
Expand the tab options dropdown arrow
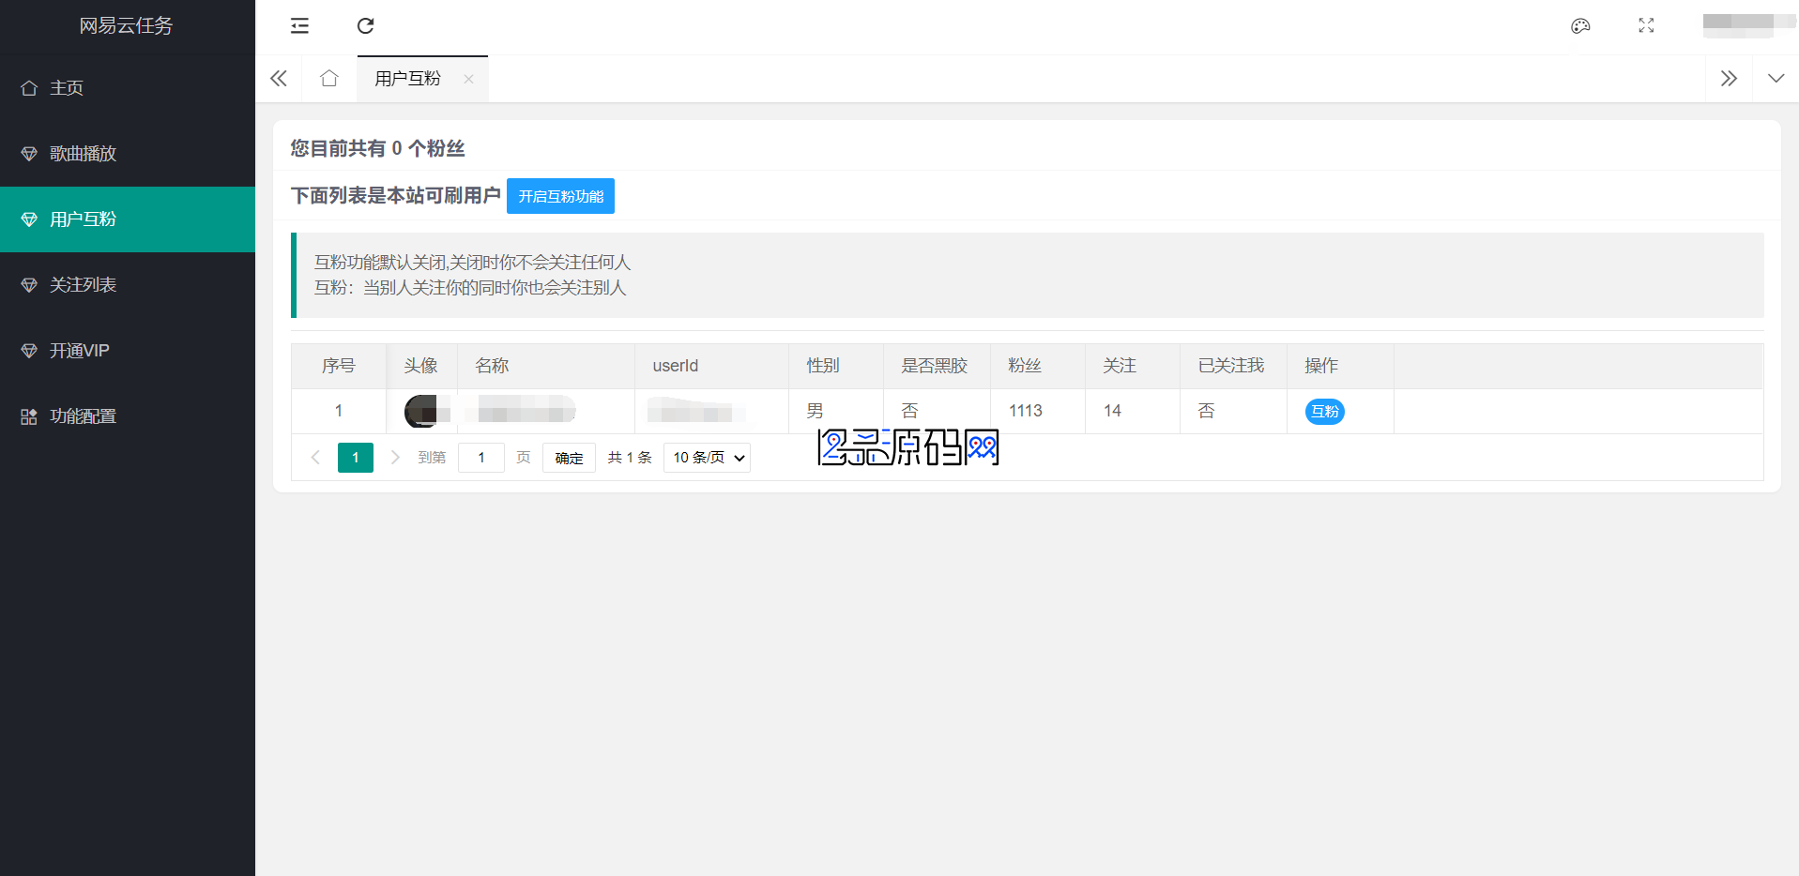point(1776,79)
